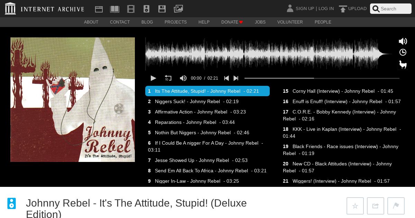415x218 pixels.
Task: Open the Software floppy-disk icon
Action: (162, 9)
